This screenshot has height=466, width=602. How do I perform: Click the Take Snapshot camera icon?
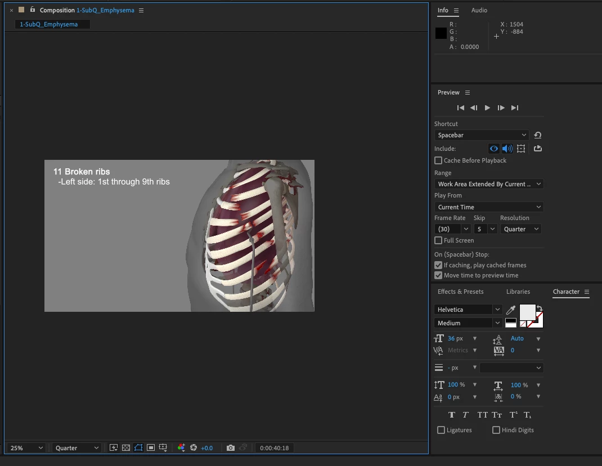pos(231,448)
